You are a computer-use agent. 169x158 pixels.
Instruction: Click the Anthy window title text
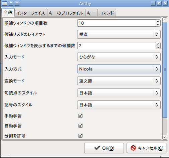[x=85, y=4]
